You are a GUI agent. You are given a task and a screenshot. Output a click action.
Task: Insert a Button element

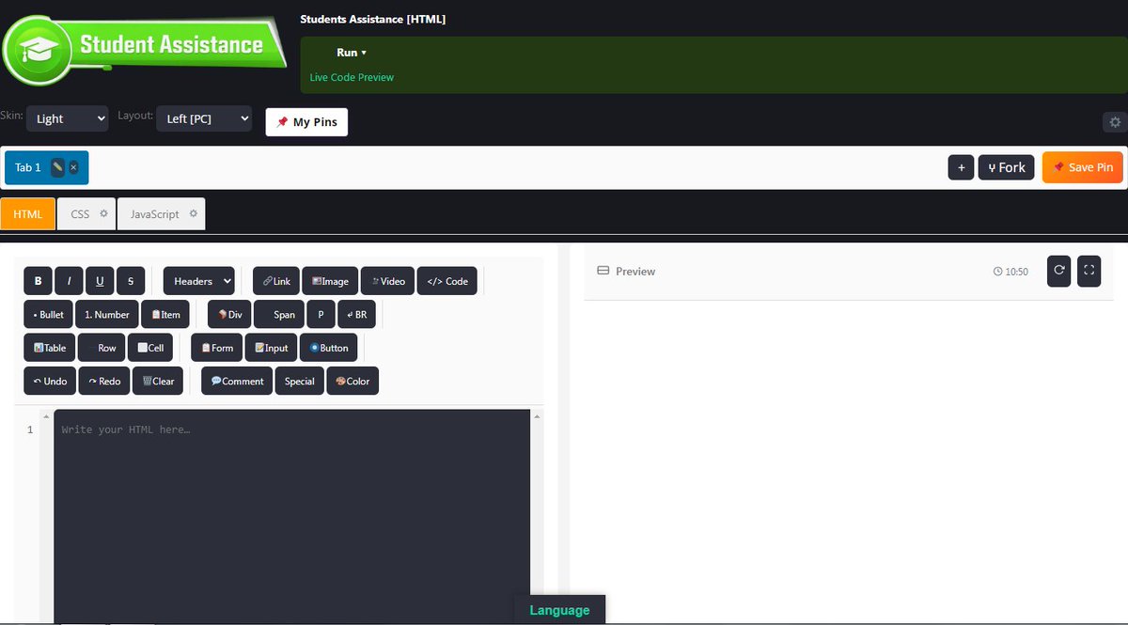coord(328,348)
